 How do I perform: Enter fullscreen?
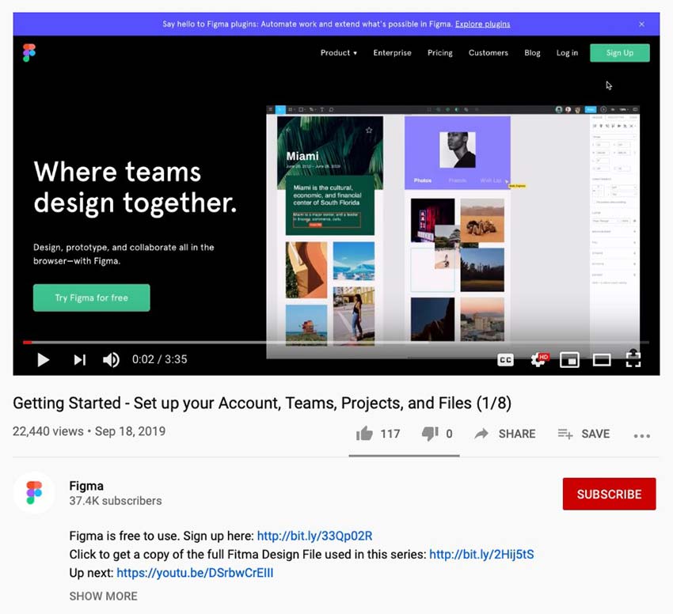click(633, 359)
